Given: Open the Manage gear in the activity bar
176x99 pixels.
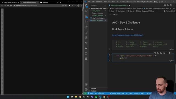Looking at the screenshot, I should 86,89.
